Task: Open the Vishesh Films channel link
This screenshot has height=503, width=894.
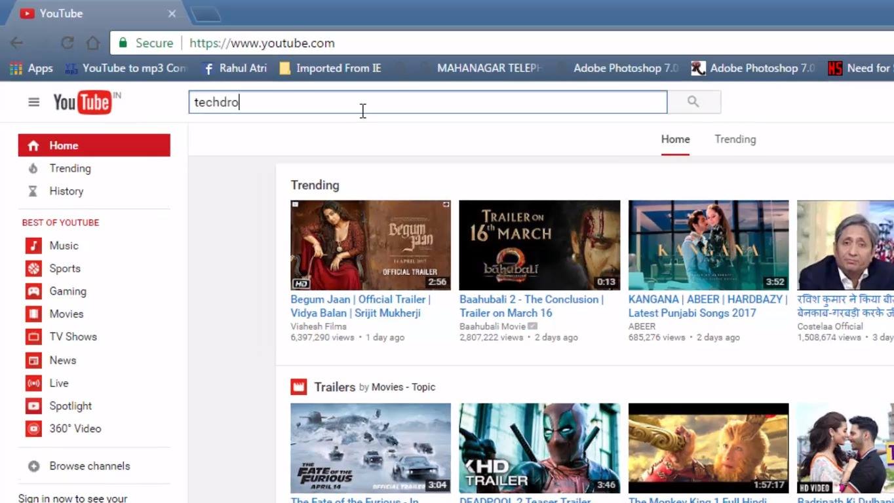Action: point(319,326)
